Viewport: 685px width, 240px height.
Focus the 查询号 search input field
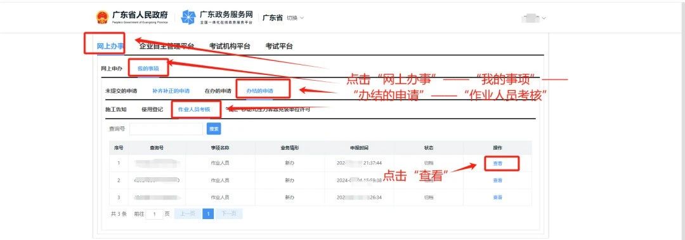pyautogui.click(x=166, y=129)
